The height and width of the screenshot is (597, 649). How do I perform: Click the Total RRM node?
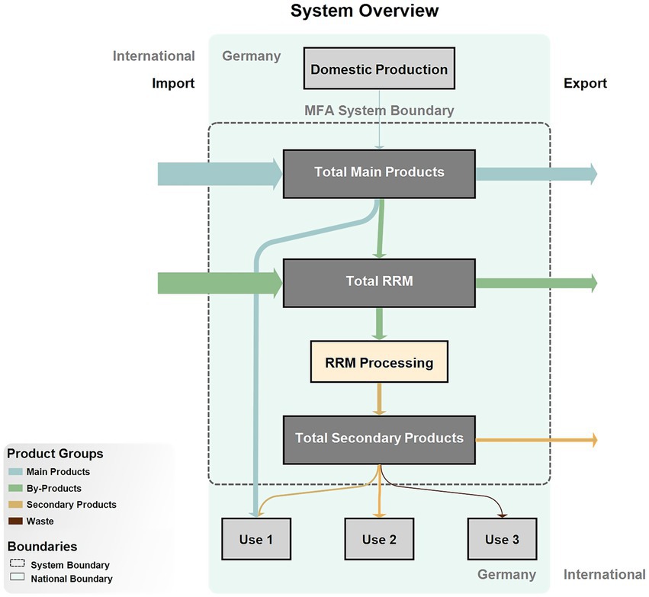379,282
